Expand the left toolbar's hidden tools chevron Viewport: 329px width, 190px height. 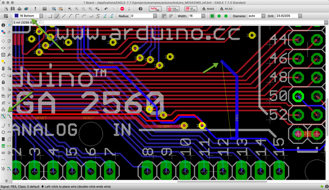click(x=6, y=180)
